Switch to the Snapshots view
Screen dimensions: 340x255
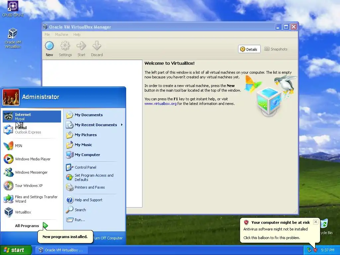[x=276, y=49]
